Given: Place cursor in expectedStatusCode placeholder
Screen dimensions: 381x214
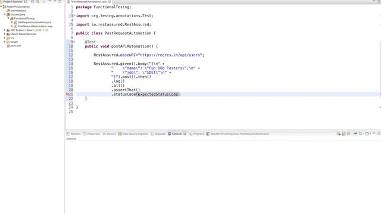Looking at the screenshot, I should [x=158, y=95].
